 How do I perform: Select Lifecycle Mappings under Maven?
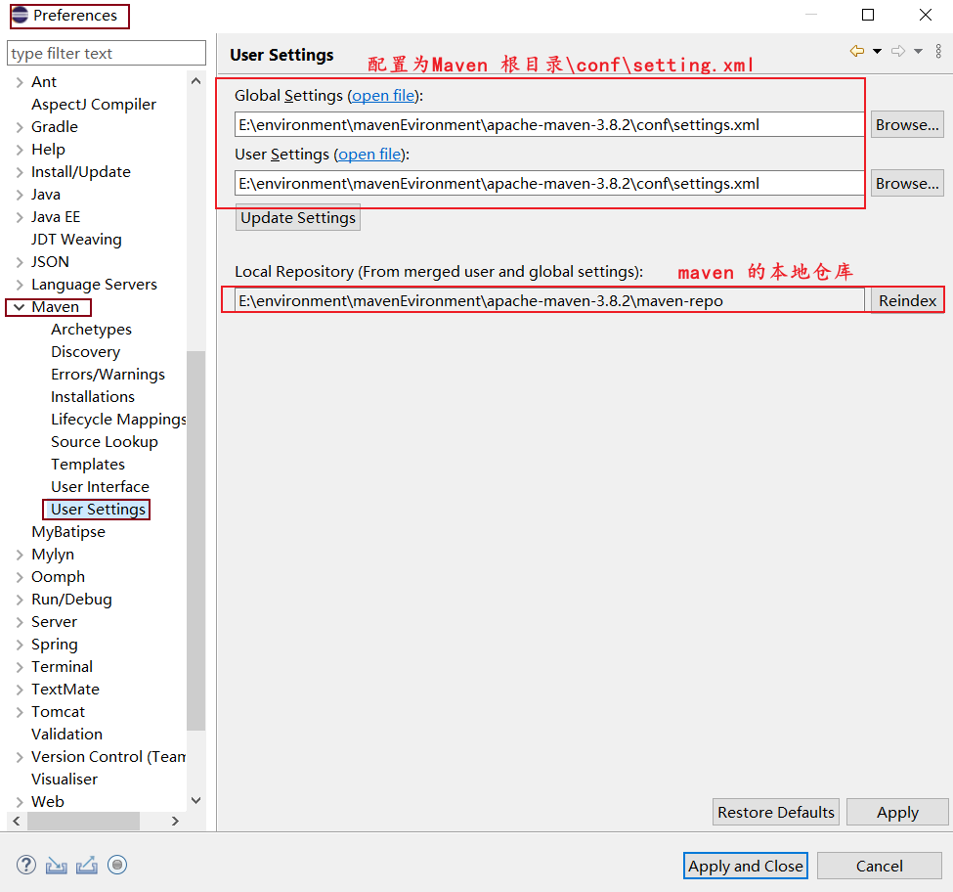[x=118, y=420]
